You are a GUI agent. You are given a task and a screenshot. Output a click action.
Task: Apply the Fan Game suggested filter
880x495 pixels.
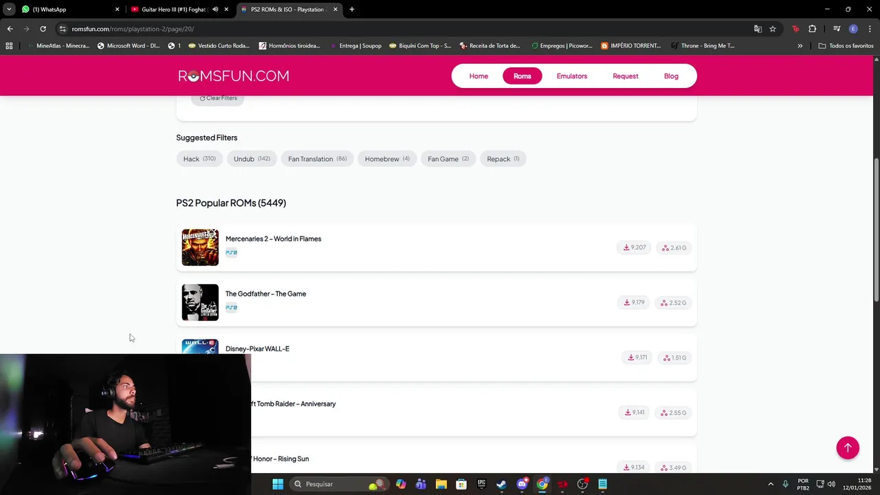pos(448,159)
